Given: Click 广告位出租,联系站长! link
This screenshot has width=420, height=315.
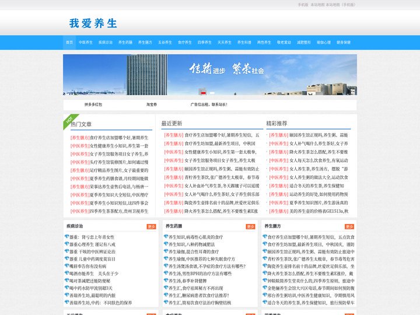Looking at the screenshot, I should (x=209, y=104).
